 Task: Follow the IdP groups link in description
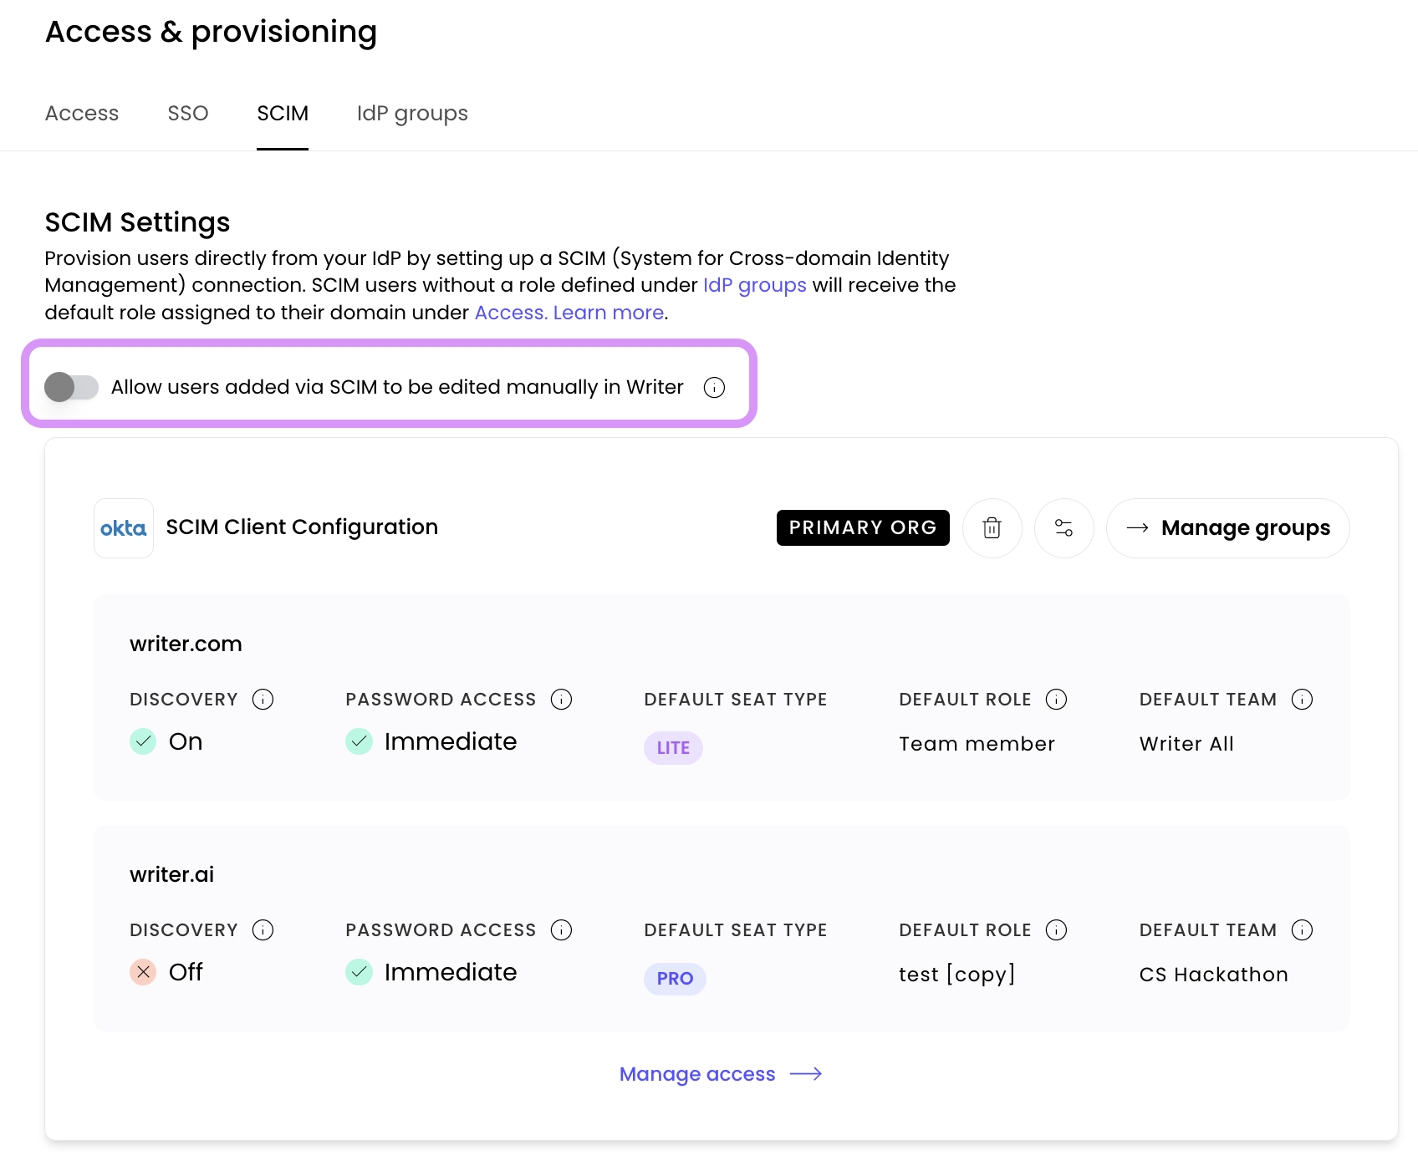[x=755, y=285]
